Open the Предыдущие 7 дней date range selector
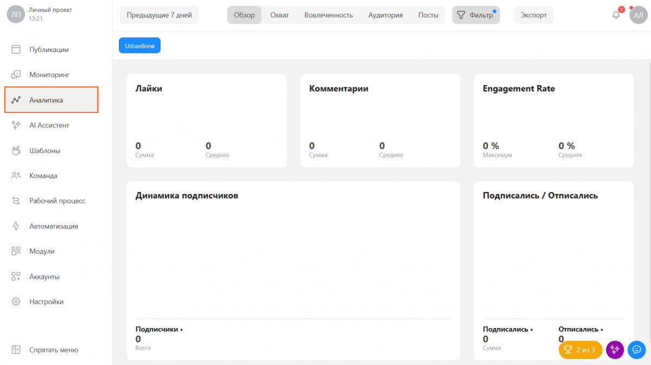Image resolution: width=651 pixels, height=365 pixels. [159, 15]
